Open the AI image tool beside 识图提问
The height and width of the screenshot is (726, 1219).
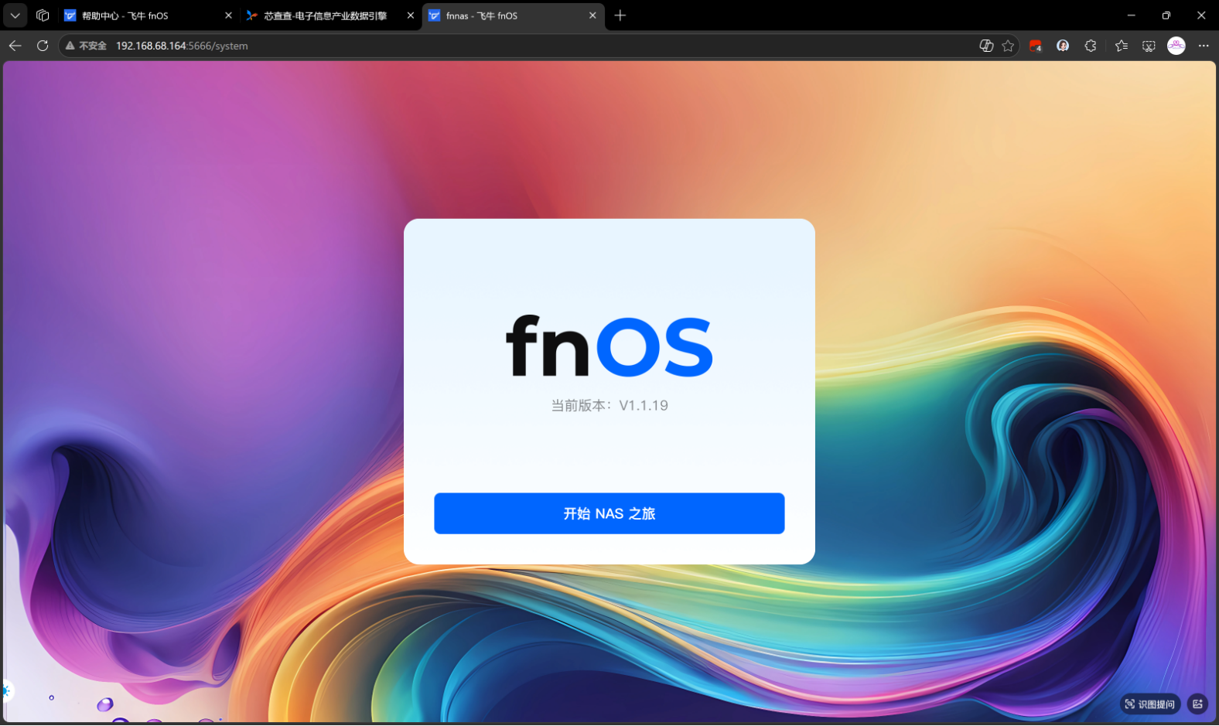point(1198,704)
